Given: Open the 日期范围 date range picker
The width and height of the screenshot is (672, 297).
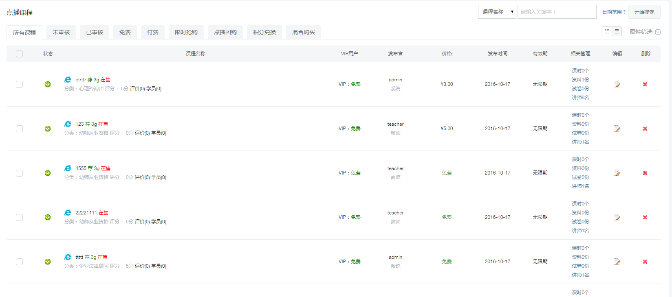Looking at the screenshot, I should pyautogui.click(x=613, y=12).
